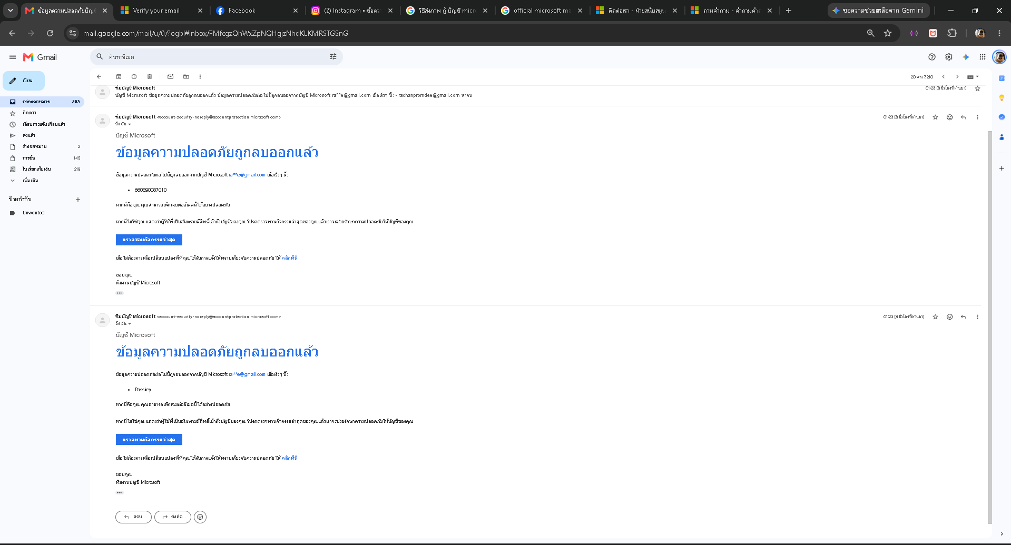The image size is (1011, 545).
Task: Report conversation as spam
Action: click(134, 77)
